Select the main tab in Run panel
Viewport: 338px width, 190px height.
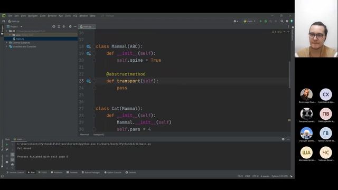tap(19, 139)
